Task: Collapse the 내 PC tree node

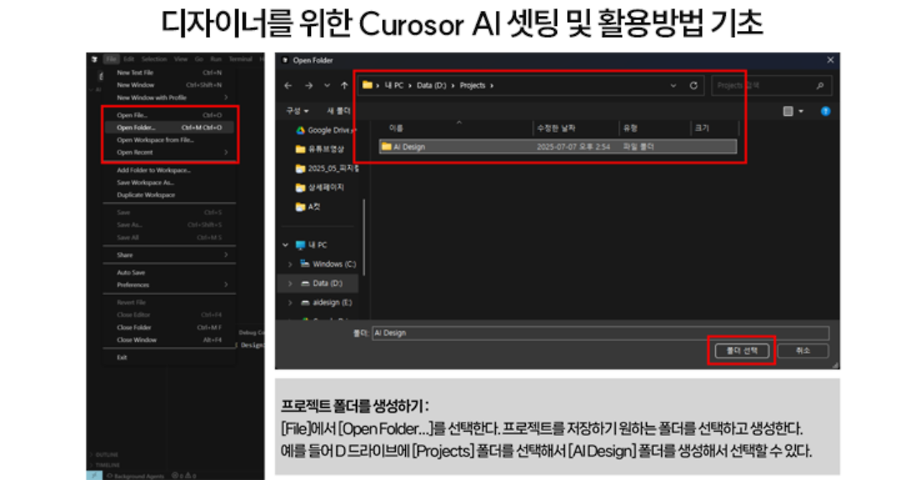Action: [287, 245]
